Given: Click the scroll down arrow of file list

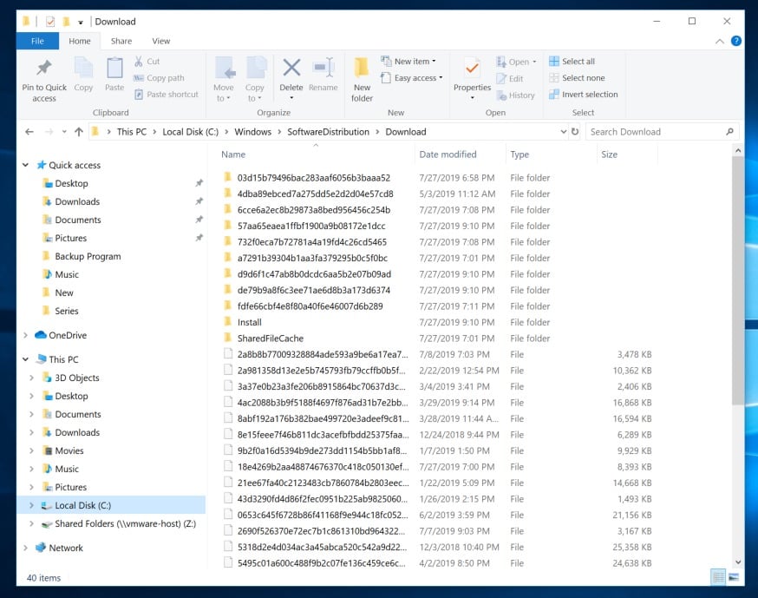Looking at the screenshot, I should tap(738, 562).
